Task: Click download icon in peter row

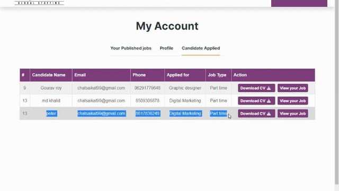Action: (x=269, y=114)
